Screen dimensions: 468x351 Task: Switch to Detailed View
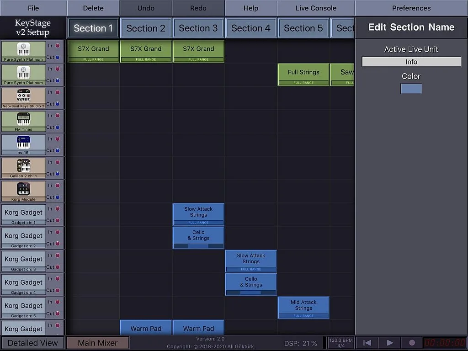click(32, 343)
